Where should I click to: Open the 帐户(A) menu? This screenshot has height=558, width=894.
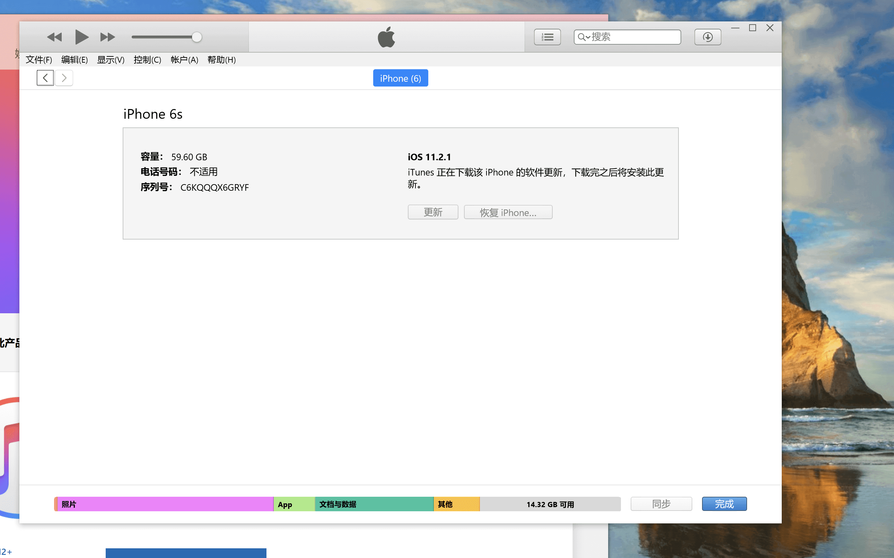pyautogui.click(x=184, y=60)
